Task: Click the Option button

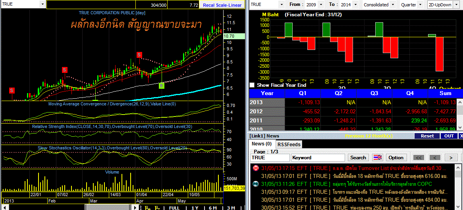Action: [x=396, y=158]
